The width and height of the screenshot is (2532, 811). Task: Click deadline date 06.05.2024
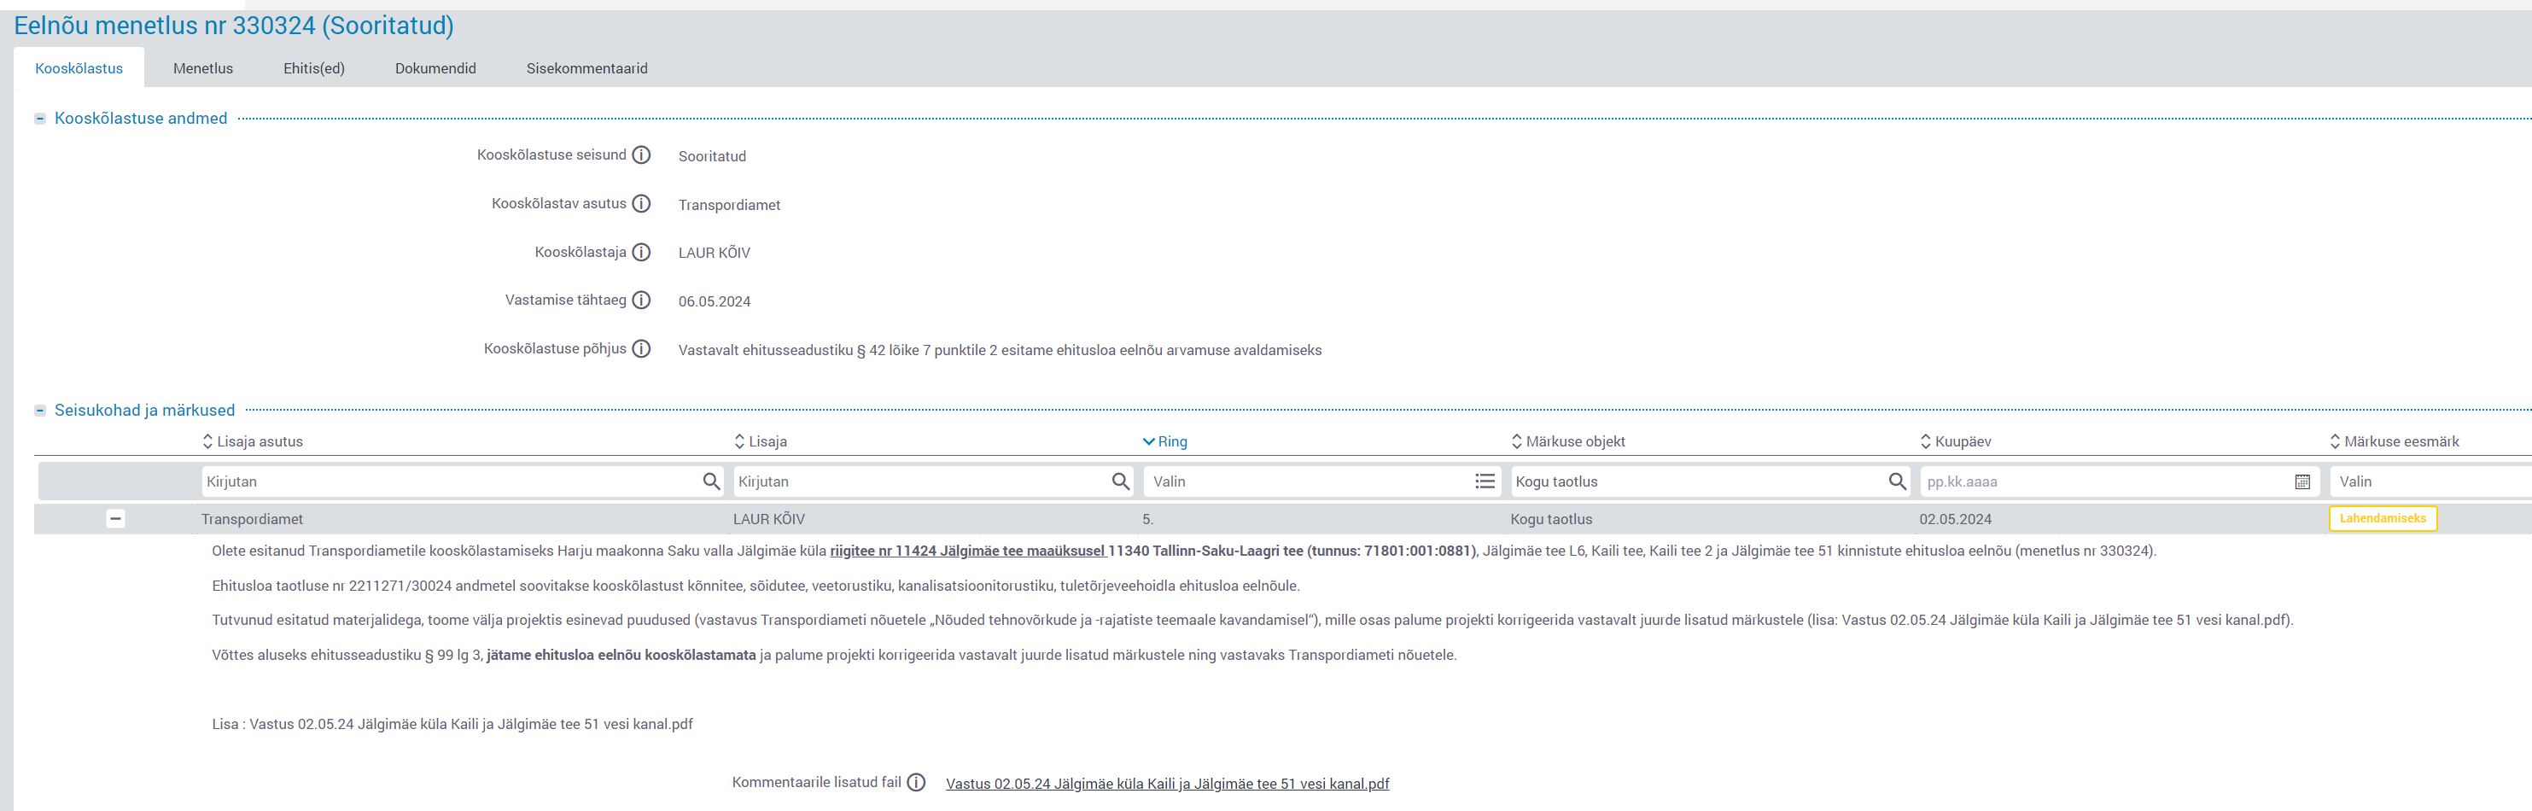tap(715, 300)
